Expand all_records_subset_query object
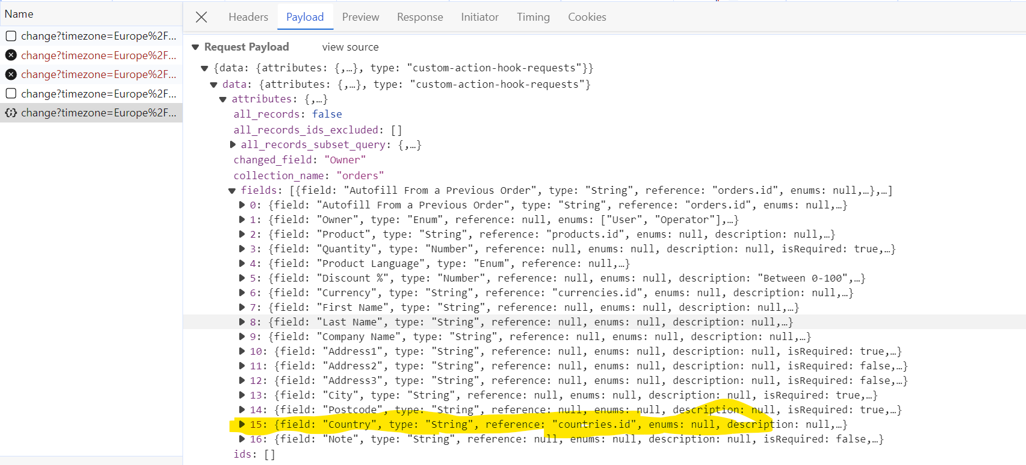 pos(233,144)
